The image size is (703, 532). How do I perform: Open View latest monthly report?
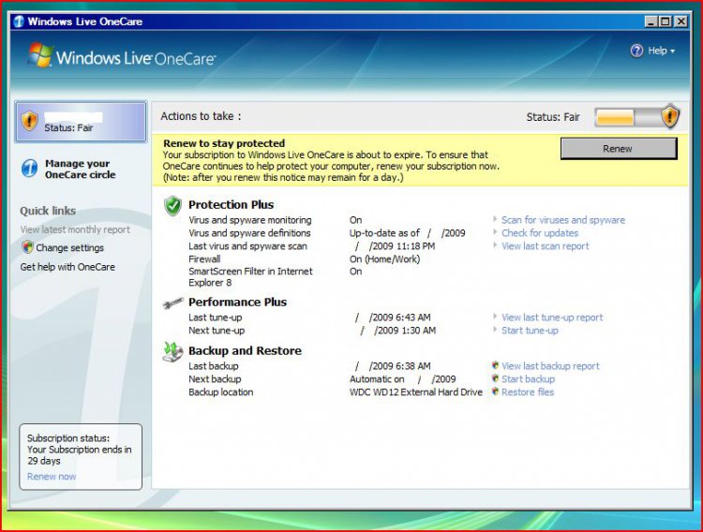75,229
